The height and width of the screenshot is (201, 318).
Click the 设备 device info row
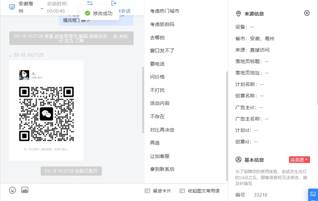[245, 27]
